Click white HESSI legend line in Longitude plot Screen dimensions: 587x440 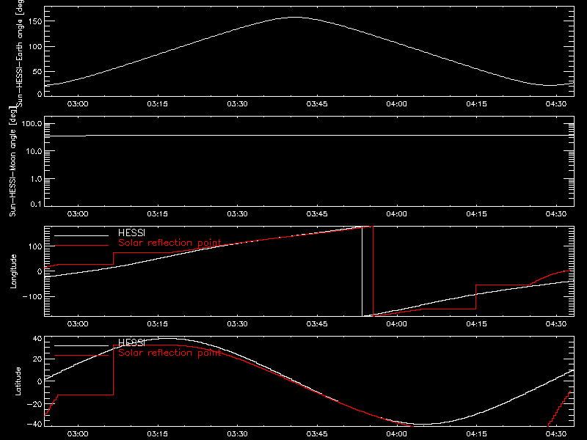point(81,235)
